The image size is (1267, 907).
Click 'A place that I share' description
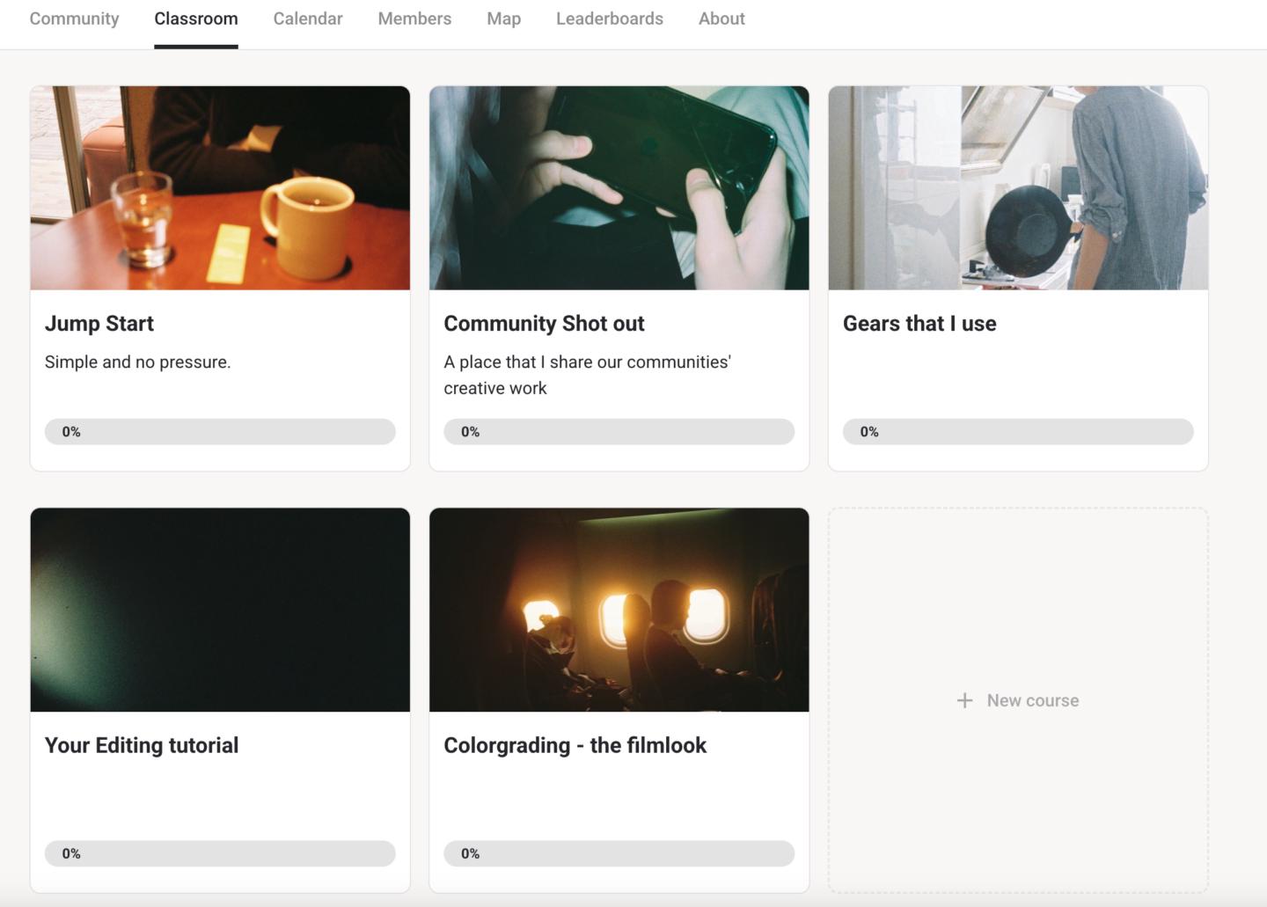(x=588, y=375)
